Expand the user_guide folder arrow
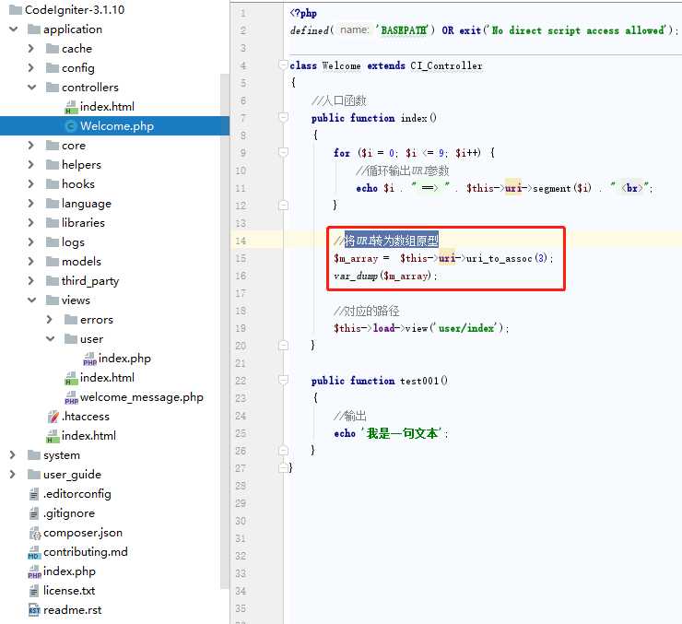 (13, 475)
